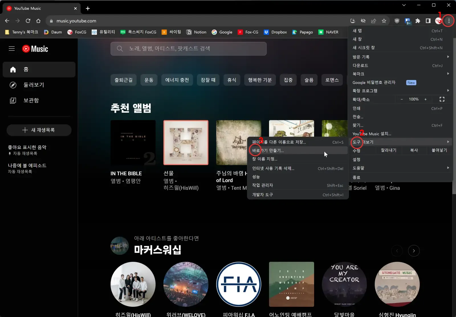Select the 잠잘 때 mood chip
The height and width of the screenshot is (317, 456).
[x=208, y=80]
